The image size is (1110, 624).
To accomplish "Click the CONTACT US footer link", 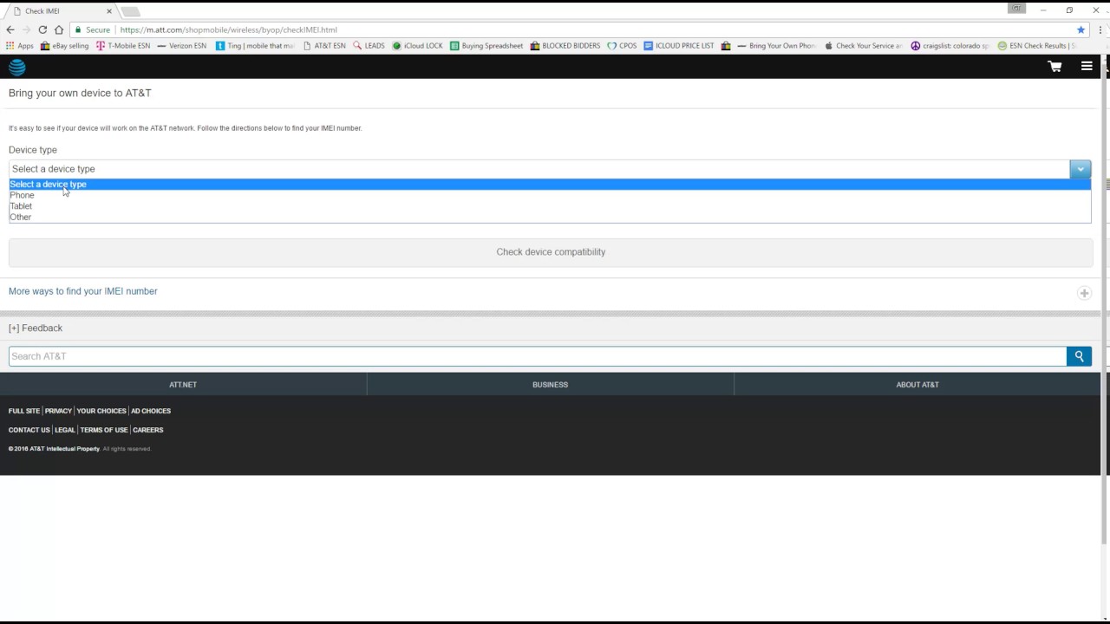I will 29,430.
